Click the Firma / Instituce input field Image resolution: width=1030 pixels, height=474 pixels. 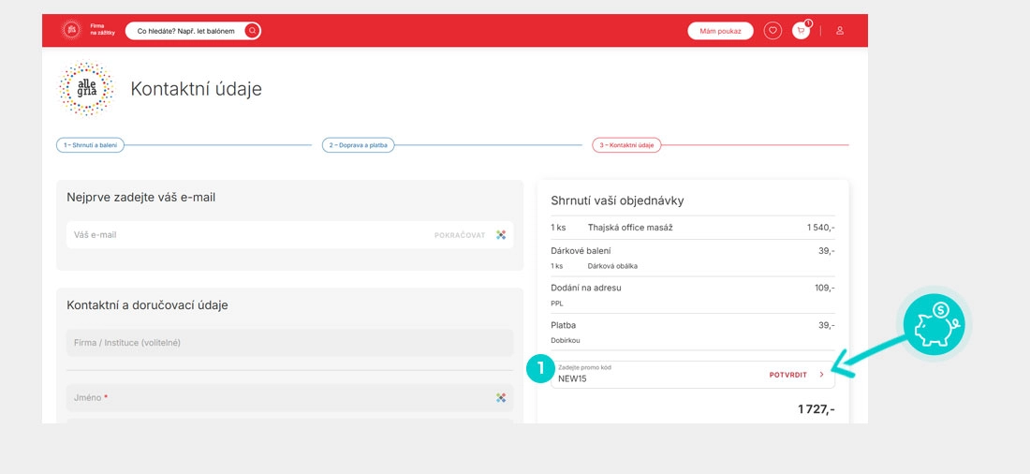pos(289,343)
